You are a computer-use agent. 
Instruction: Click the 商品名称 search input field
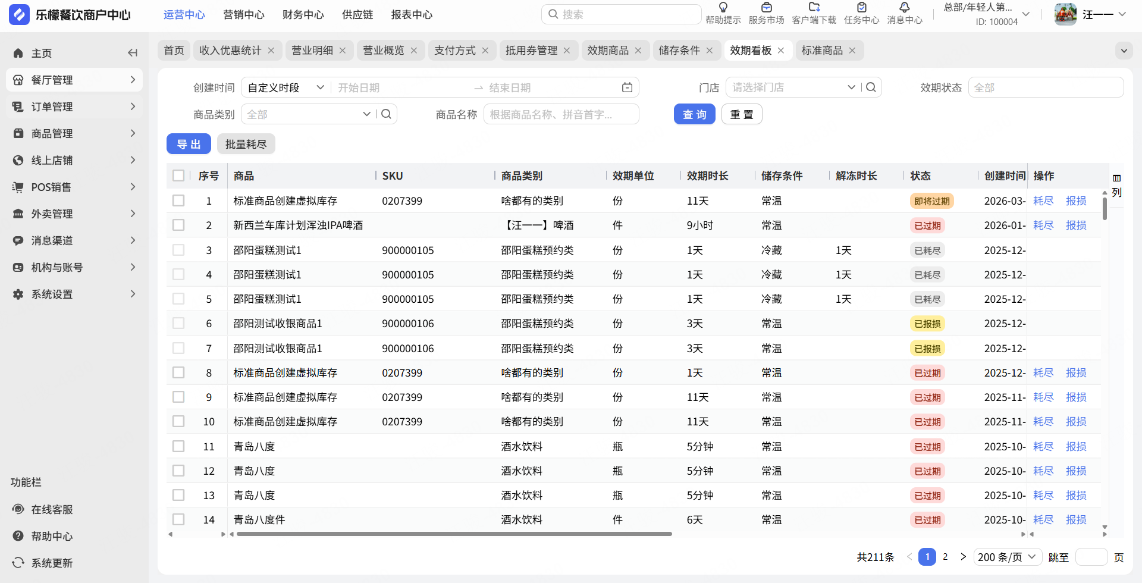[561, 114]
